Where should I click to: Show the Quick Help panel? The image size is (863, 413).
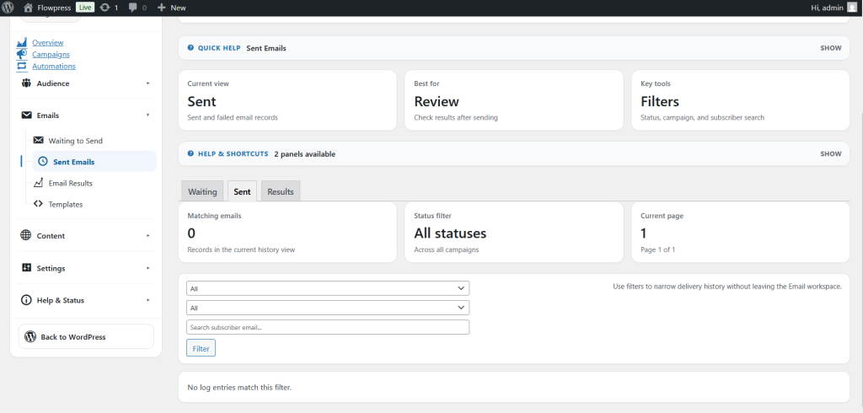pyautogui.click(x=830, y=48)
